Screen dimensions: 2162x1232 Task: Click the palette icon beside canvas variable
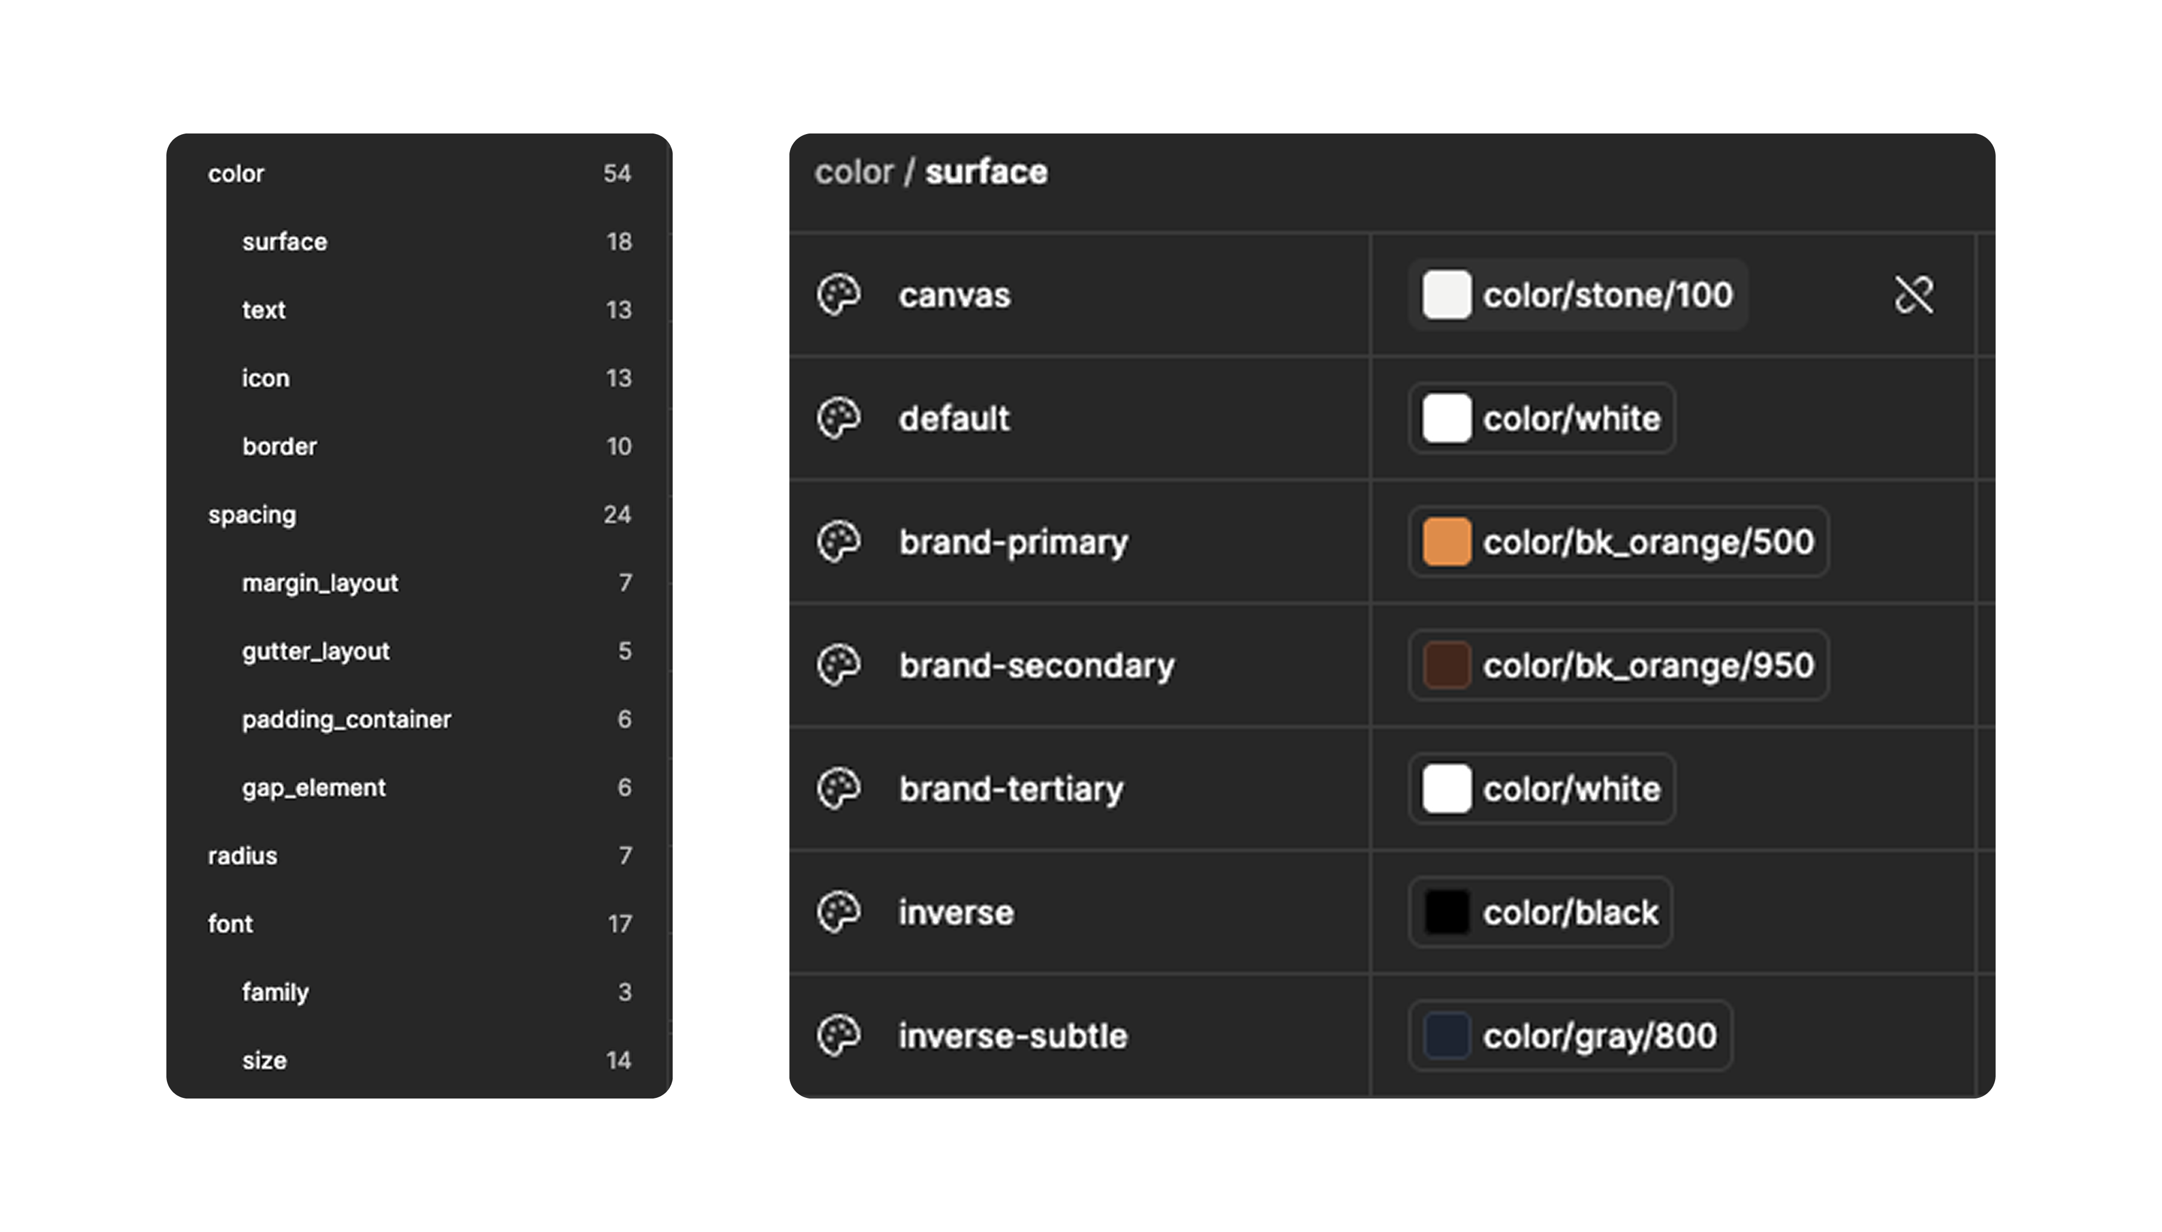coord(838,295)
